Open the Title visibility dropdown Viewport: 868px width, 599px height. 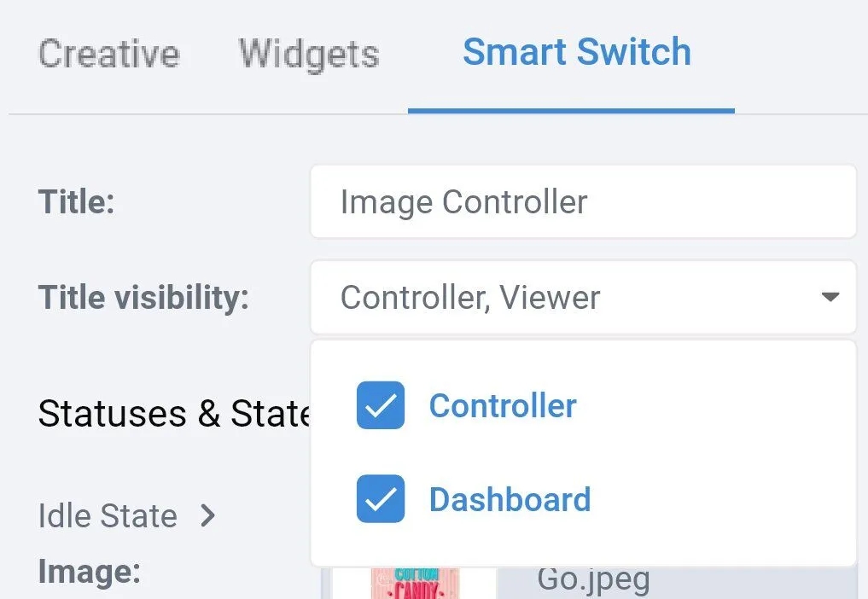(583, 298)
